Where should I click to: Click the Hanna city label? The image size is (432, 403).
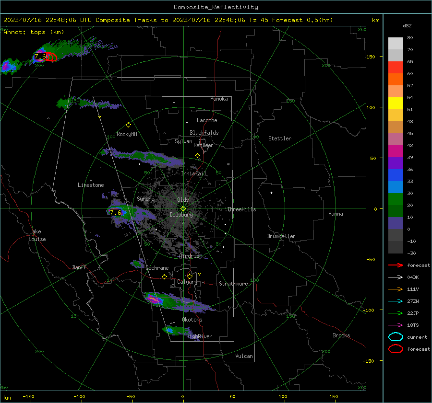point(336,214)
